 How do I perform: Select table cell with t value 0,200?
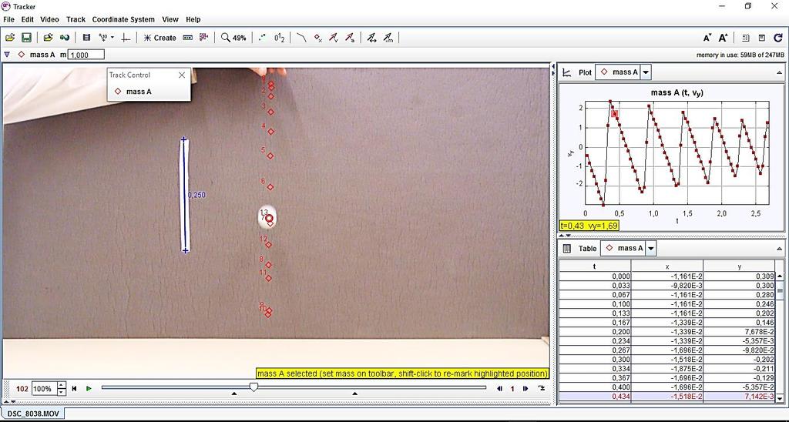coord(595,331)
